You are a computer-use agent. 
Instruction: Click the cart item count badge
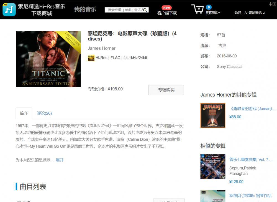click(x=209, y=7)
